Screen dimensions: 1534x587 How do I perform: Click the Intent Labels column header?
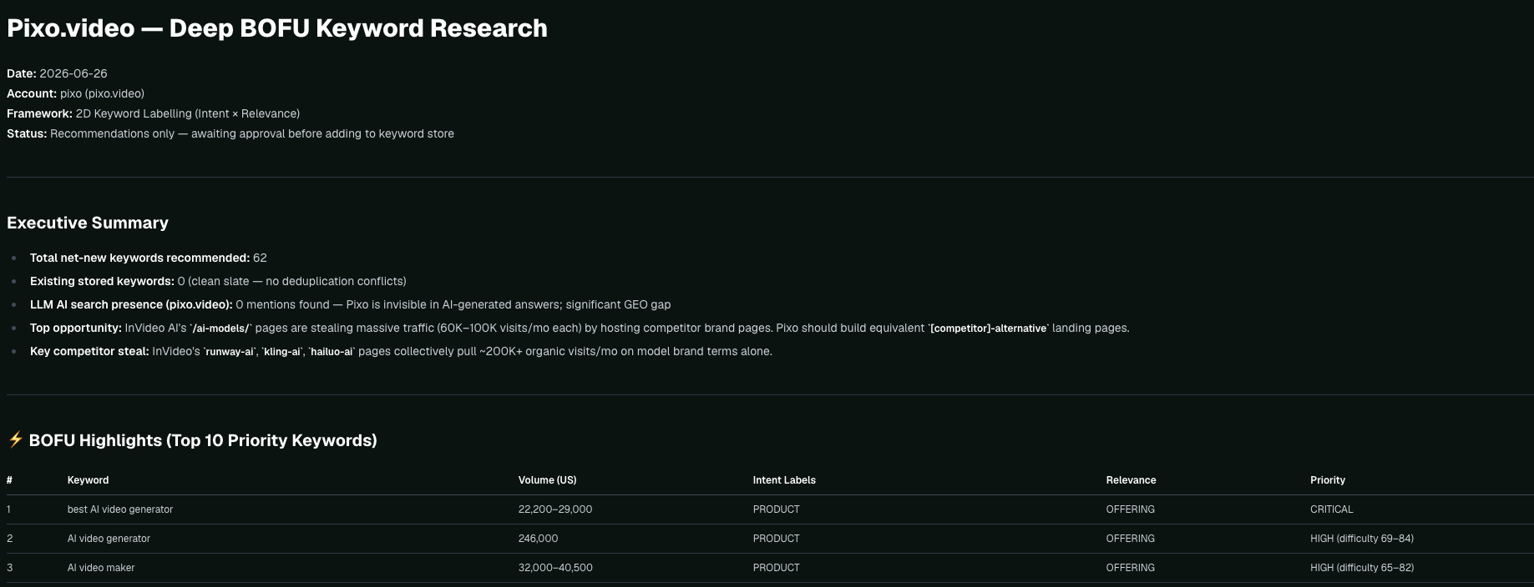(x=784, y=480)
